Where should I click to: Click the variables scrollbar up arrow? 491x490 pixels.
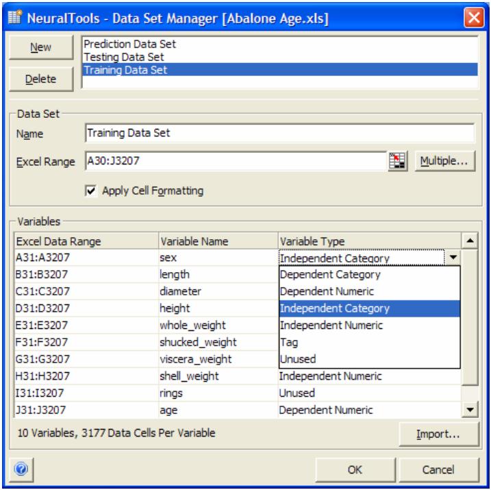pos(470,241)
